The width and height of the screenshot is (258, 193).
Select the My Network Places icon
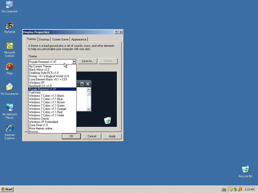point(10,111)
